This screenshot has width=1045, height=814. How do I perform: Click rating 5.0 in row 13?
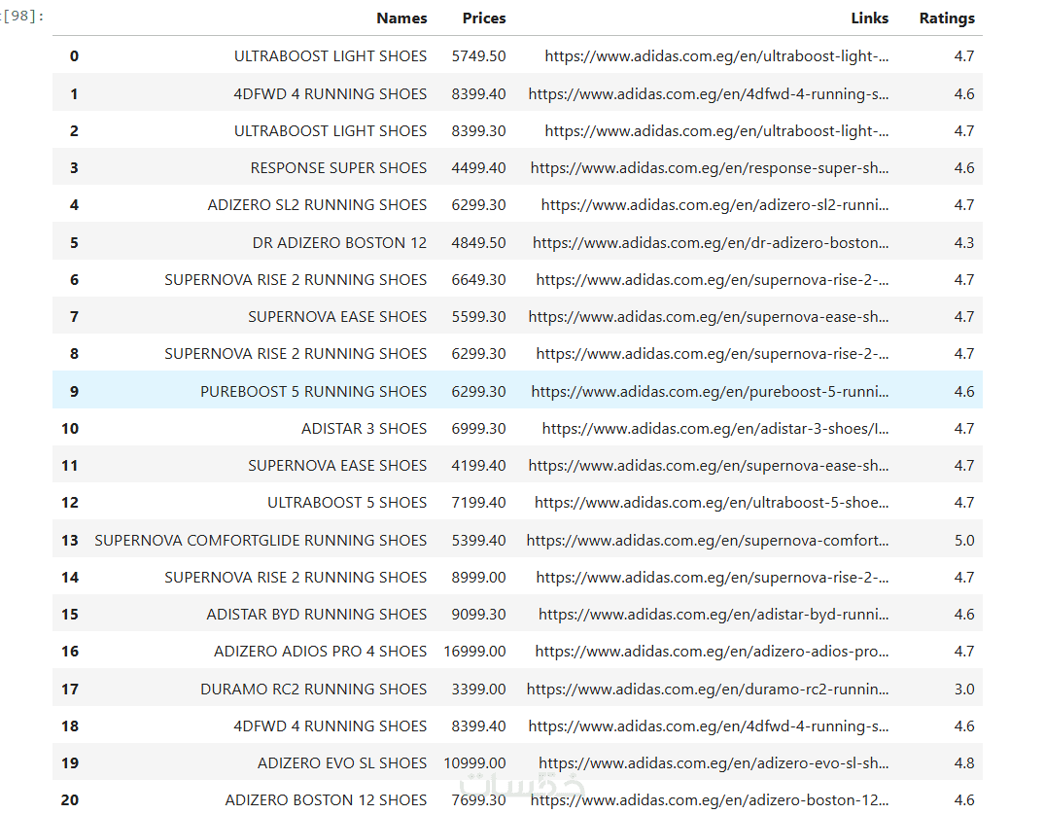pos(963,540)
